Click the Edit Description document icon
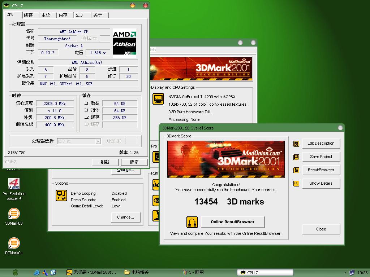 [296, 144]
